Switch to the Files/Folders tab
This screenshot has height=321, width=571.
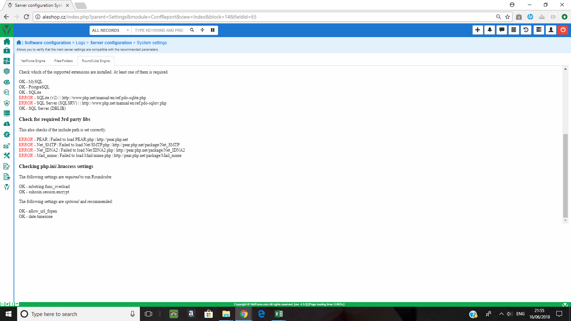click(63, 61)
